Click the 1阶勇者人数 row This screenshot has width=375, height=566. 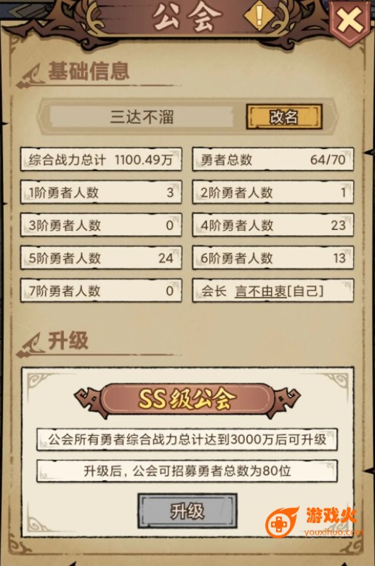[x=101, y=192]
